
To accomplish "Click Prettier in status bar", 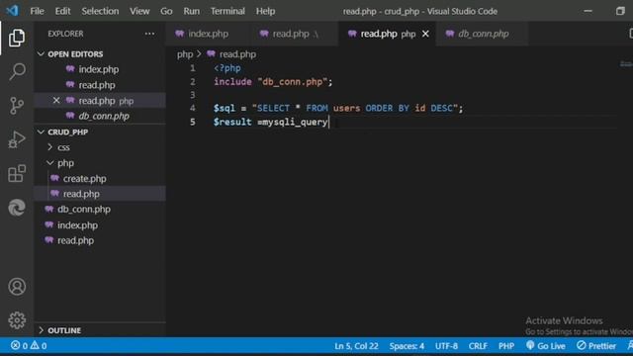I will point(596,346).
